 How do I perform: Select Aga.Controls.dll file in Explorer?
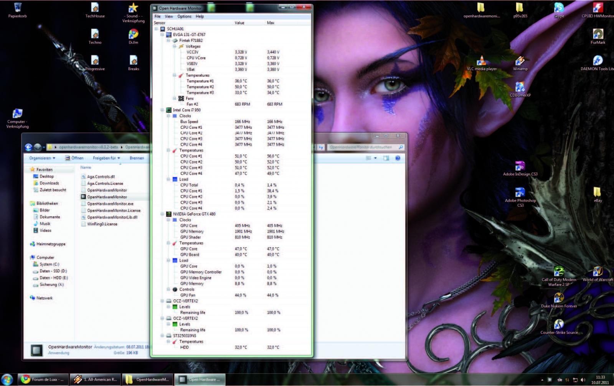tap(98, 177)
